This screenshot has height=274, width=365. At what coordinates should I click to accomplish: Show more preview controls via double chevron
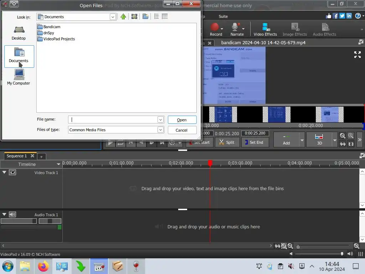click(360, 139)
